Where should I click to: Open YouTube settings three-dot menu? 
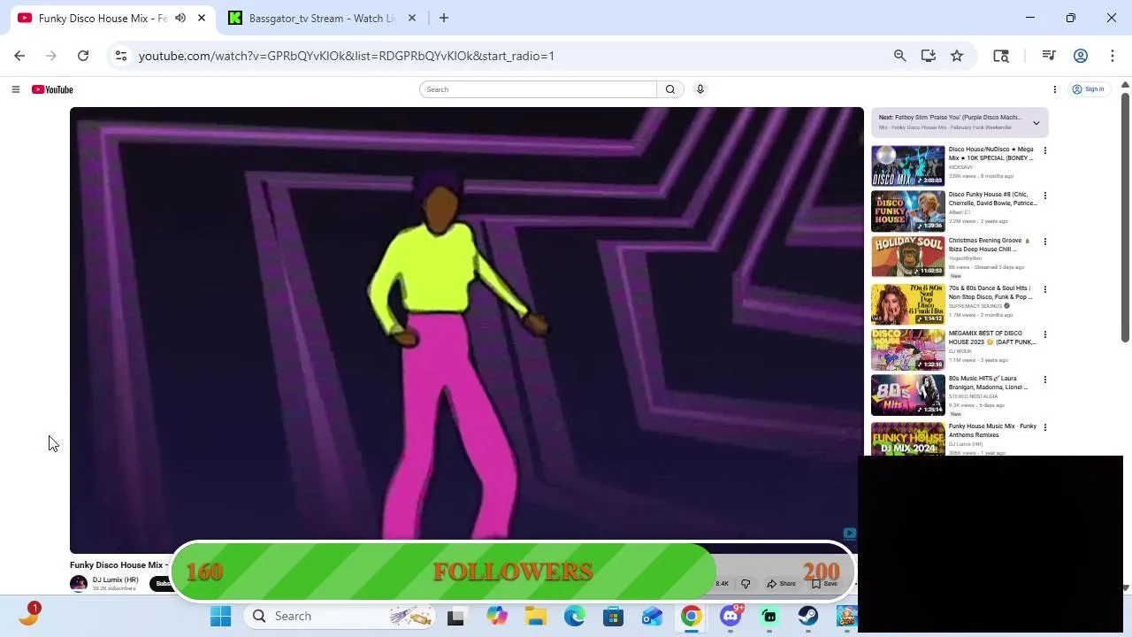pos(1054,89)
